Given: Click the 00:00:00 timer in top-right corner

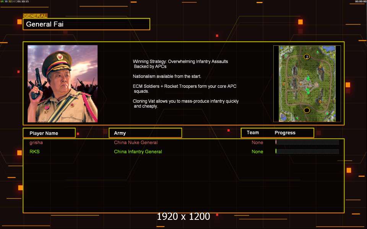Looking at the screenshot, I should point(361,2).
